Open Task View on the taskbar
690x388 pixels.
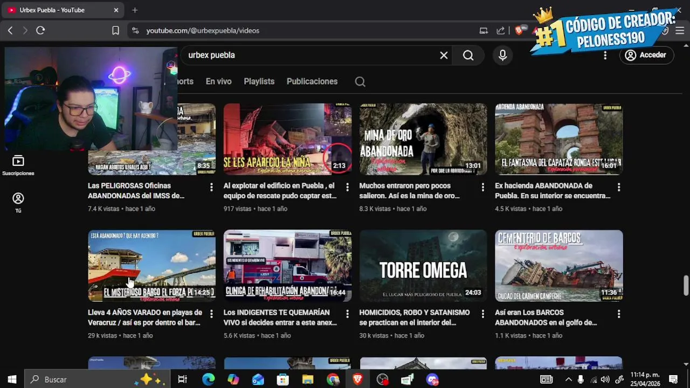tap(182, 379)
